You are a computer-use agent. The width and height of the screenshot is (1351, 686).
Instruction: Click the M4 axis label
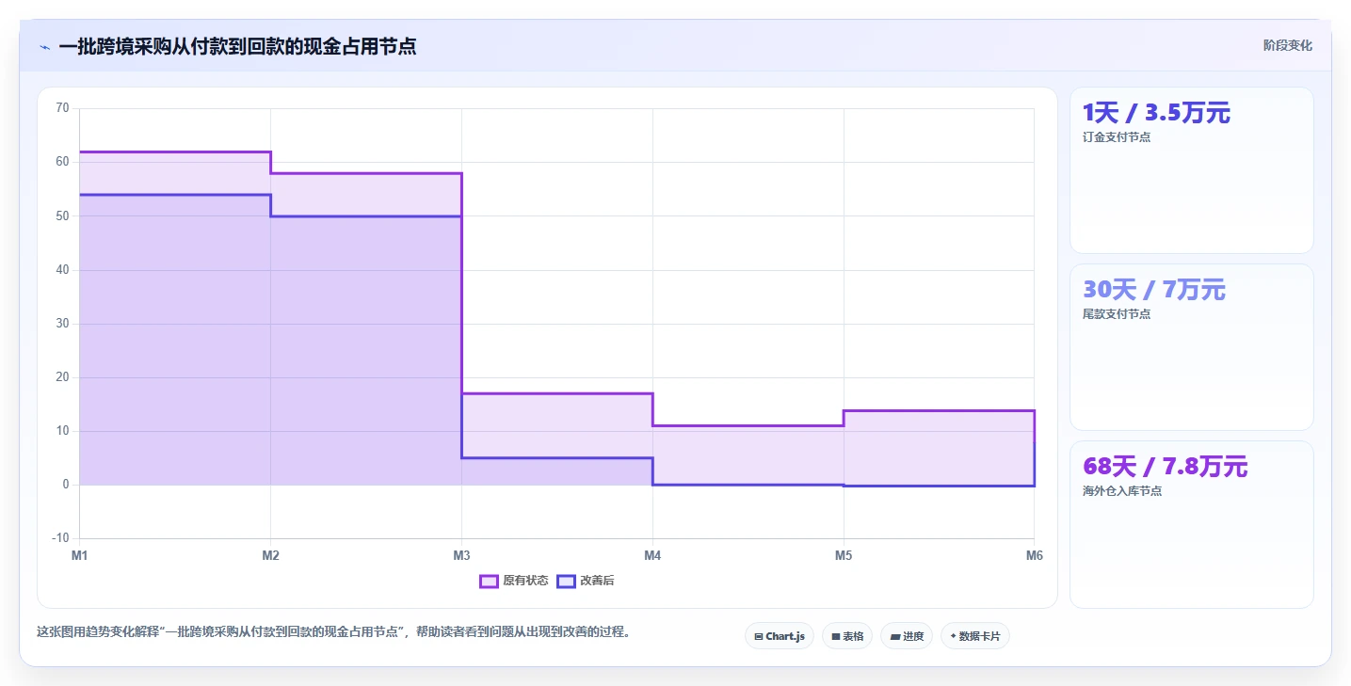[x=652, y=556]
